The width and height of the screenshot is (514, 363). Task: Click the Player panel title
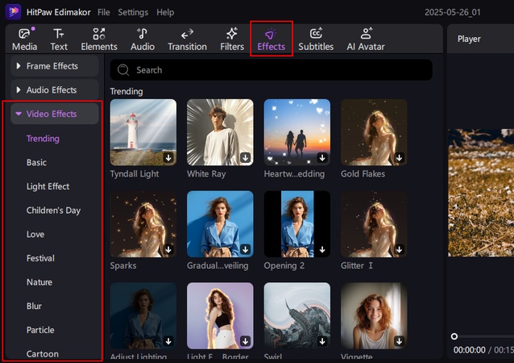tap(469, 39)
